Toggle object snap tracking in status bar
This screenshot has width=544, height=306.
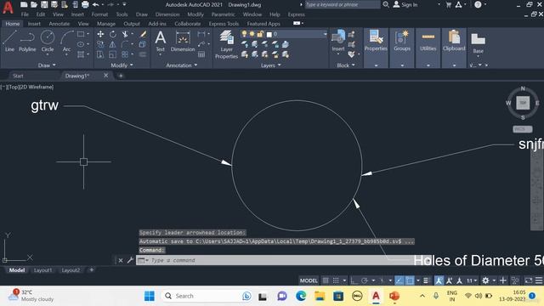click(x=399, y=280)
